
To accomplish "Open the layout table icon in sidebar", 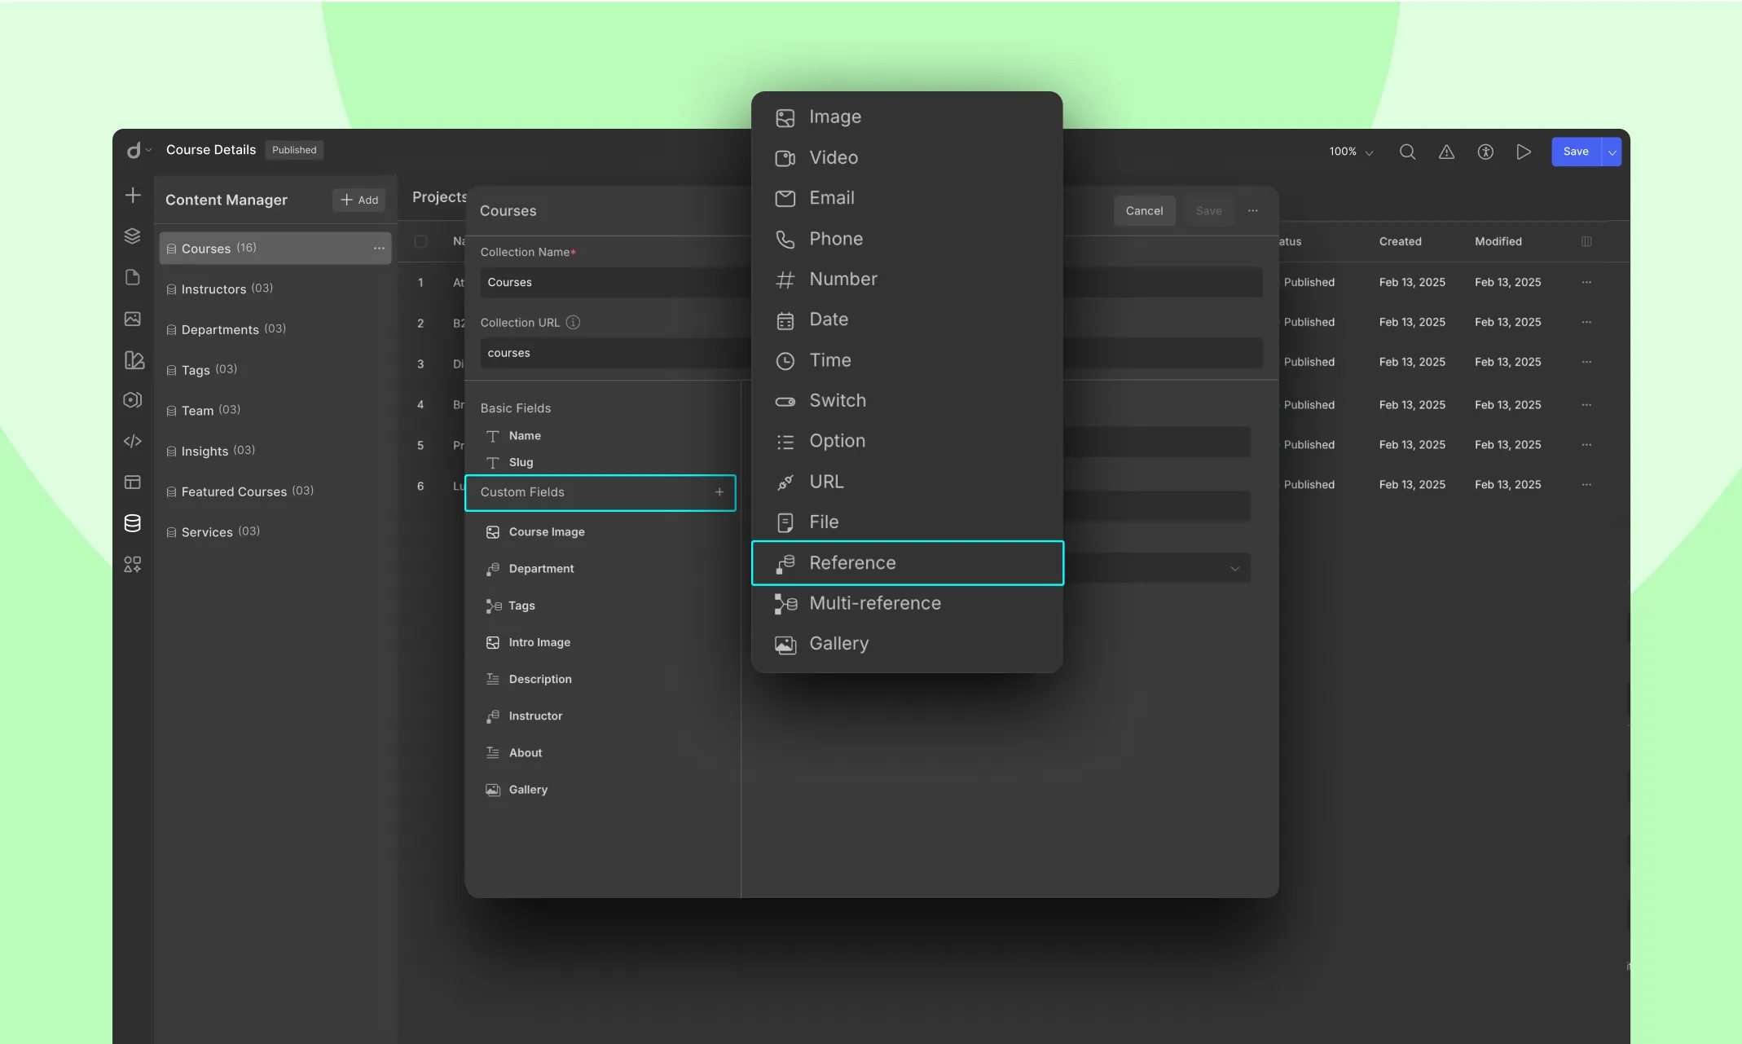I will [133, 482].
